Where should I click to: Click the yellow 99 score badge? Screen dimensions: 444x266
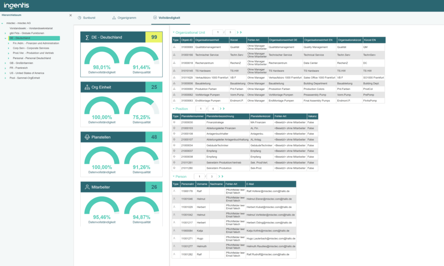pyautogui.click(x=153, y=37)
